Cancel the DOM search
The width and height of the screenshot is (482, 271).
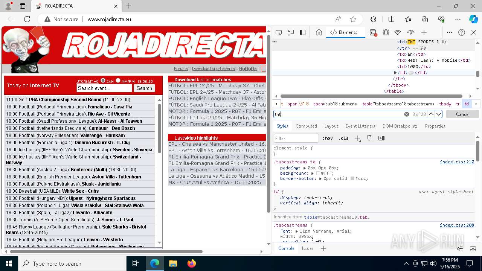pyautogui.click(x=463, y=114)
